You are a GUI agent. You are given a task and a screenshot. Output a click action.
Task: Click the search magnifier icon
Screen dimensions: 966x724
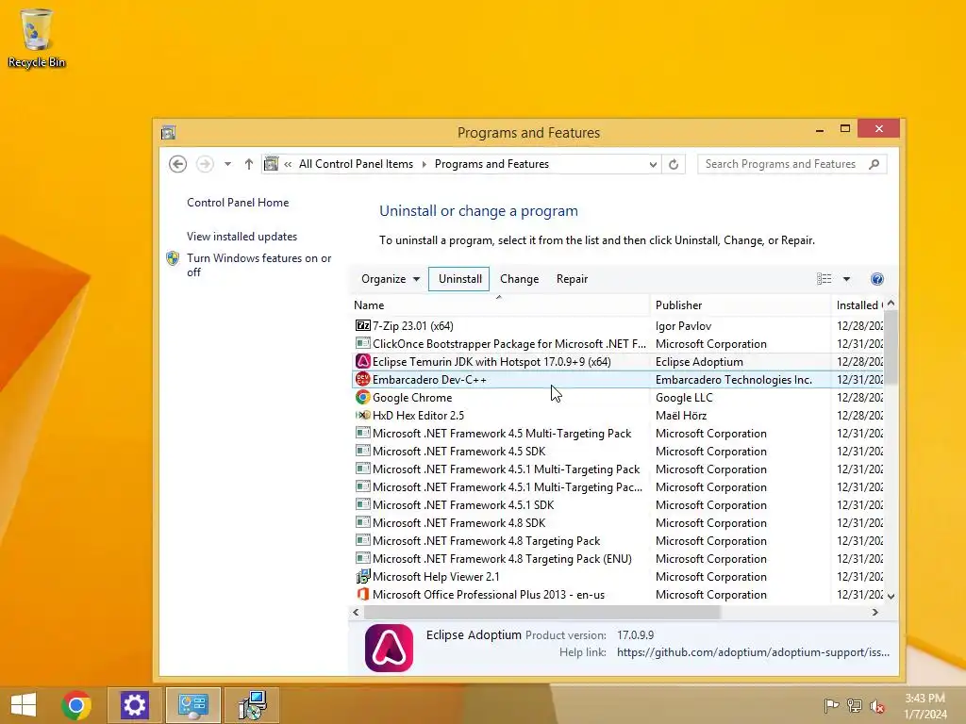tap(874, 164)
